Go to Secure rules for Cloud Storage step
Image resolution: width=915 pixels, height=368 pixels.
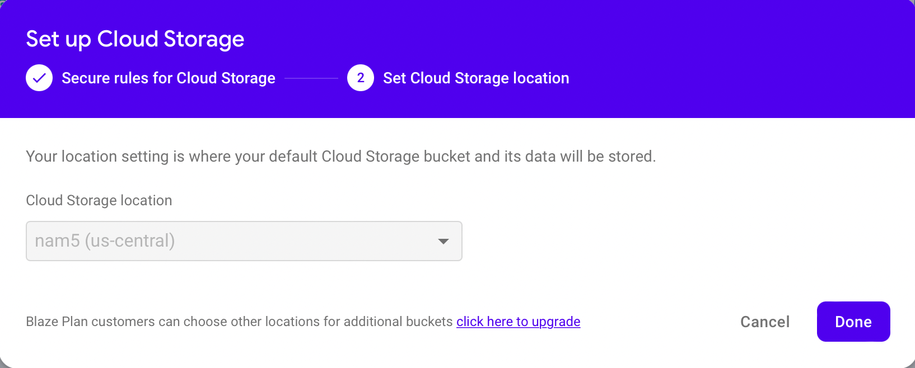point(168,78)
